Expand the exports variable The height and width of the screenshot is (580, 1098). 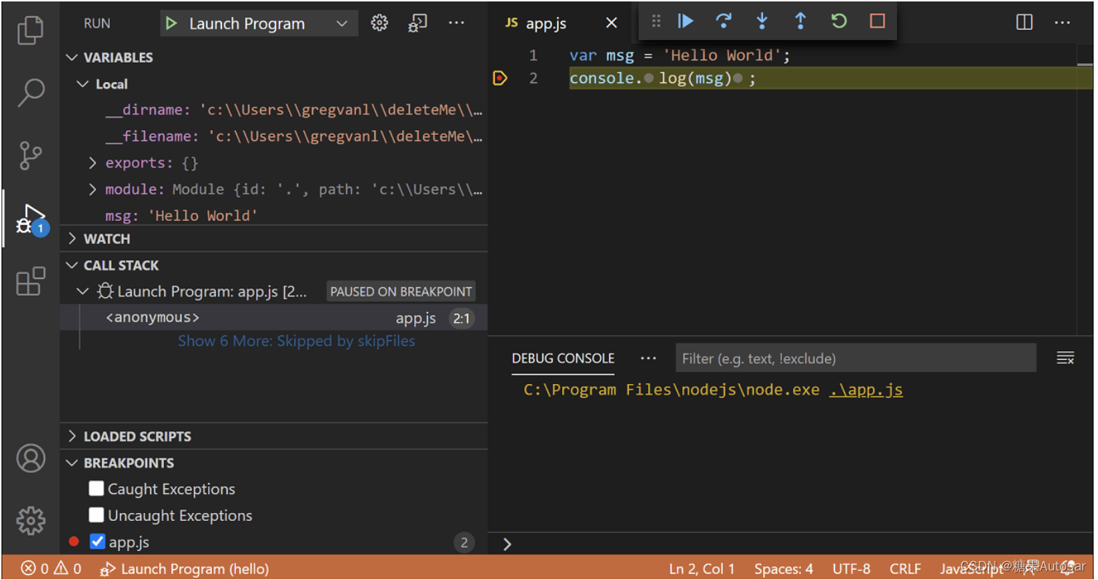92,163
